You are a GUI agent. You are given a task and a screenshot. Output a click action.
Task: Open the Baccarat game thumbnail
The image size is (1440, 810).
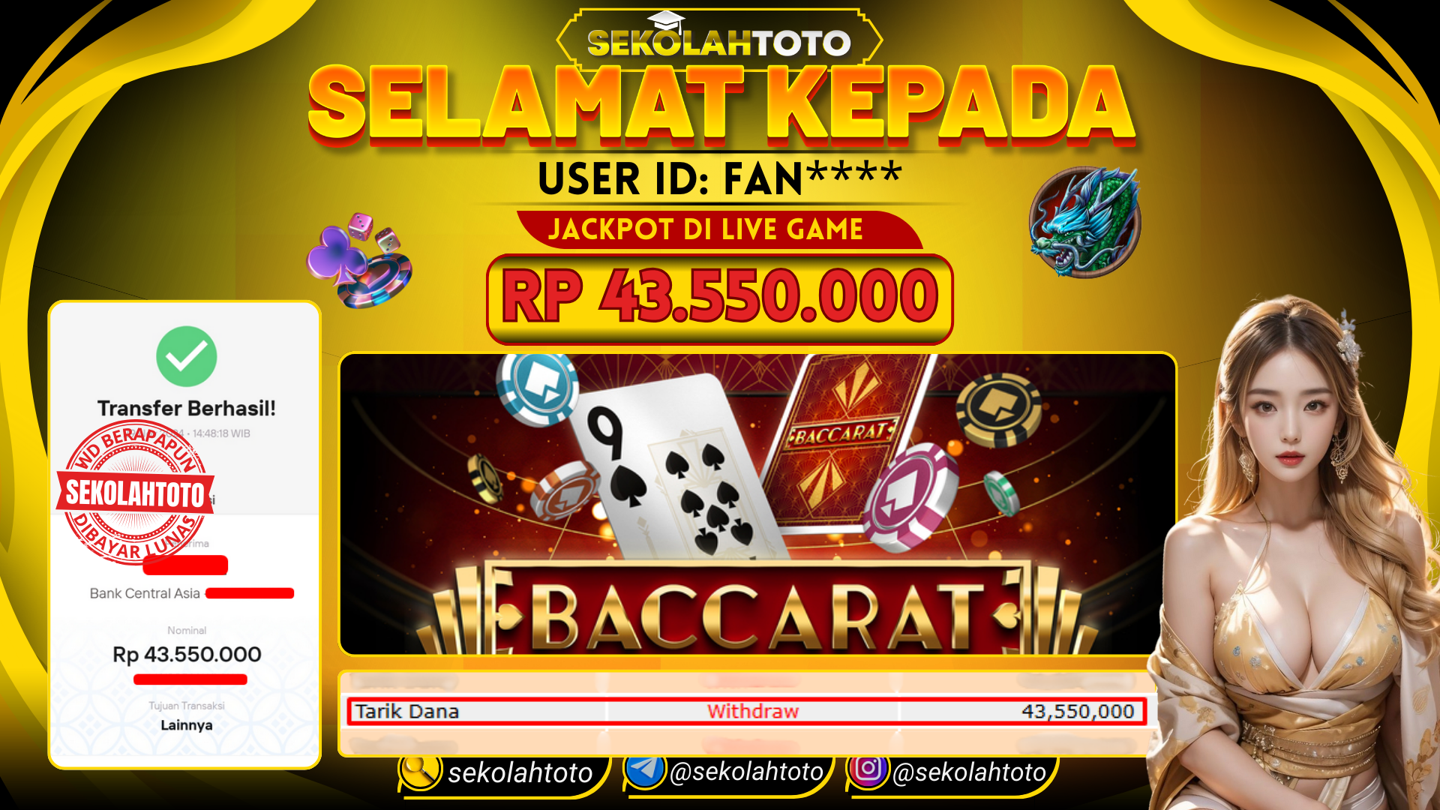click(x=757, y=504)
